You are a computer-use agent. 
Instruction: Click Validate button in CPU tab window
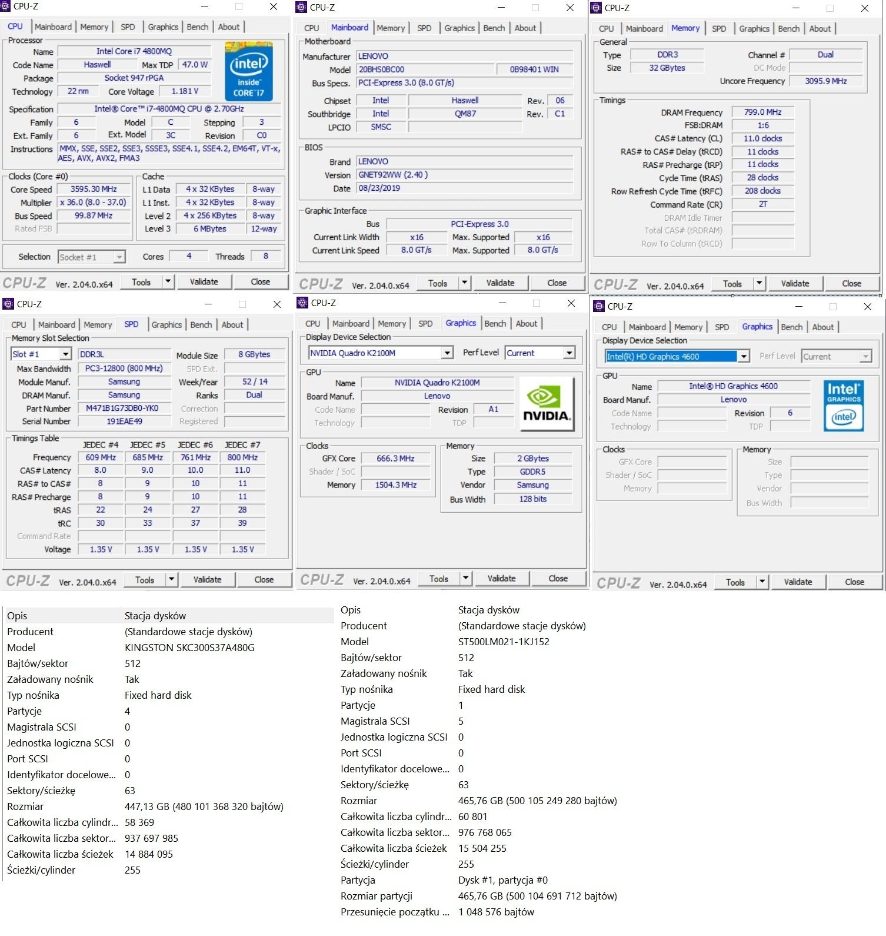coord(204,282)
